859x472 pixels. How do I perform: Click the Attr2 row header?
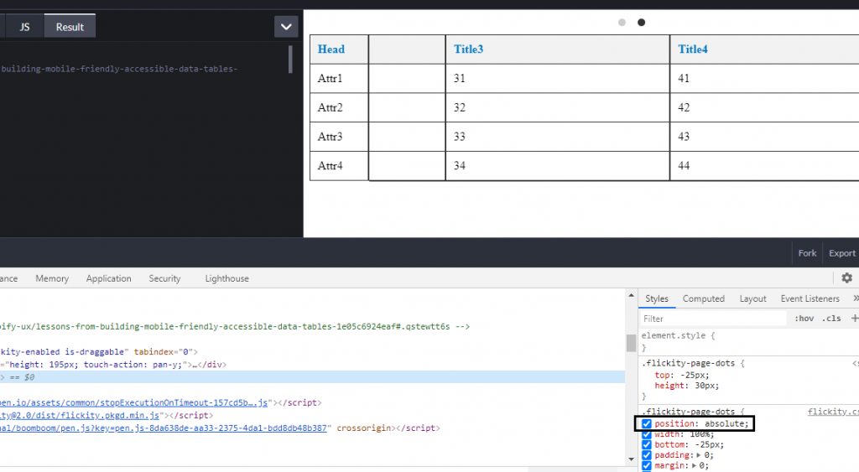pyautogui.click(x=339, y=107)
